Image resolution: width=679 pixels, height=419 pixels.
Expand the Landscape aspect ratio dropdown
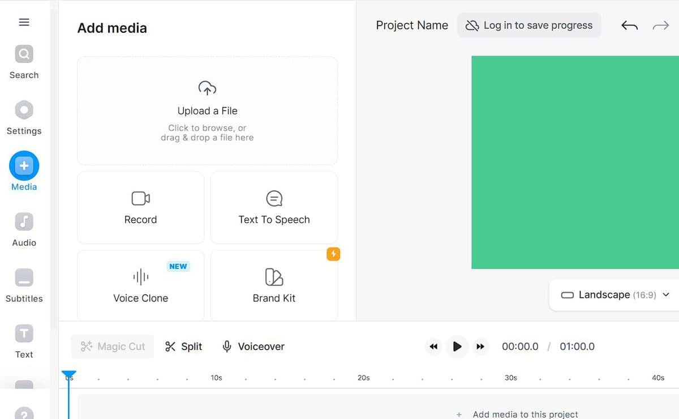[x=614, y=295]
